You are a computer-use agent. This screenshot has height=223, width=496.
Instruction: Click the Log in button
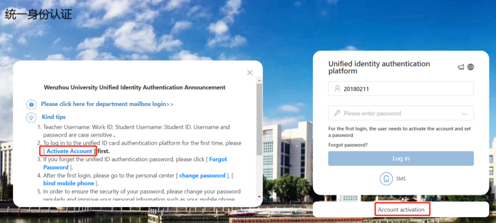(x=401, y=159)
